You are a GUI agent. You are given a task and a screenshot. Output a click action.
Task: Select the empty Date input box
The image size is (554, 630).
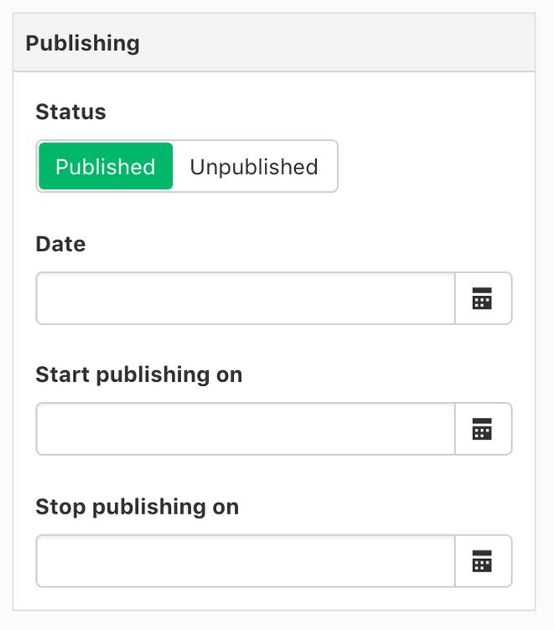click(x=246, y=298)
